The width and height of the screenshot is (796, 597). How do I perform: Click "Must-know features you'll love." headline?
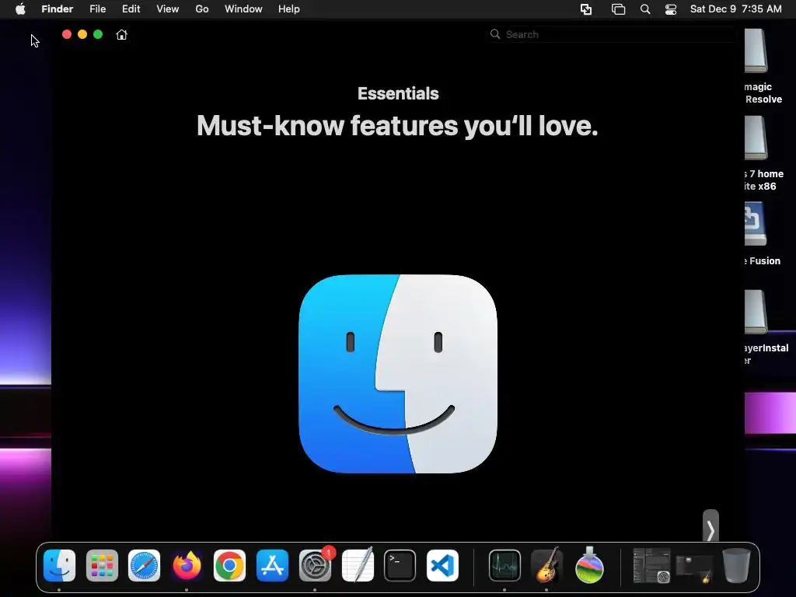[x=397, y=125]
